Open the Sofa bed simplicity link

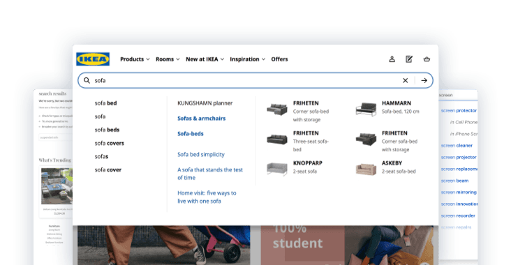pyautogui.click(x=201, y=154)
